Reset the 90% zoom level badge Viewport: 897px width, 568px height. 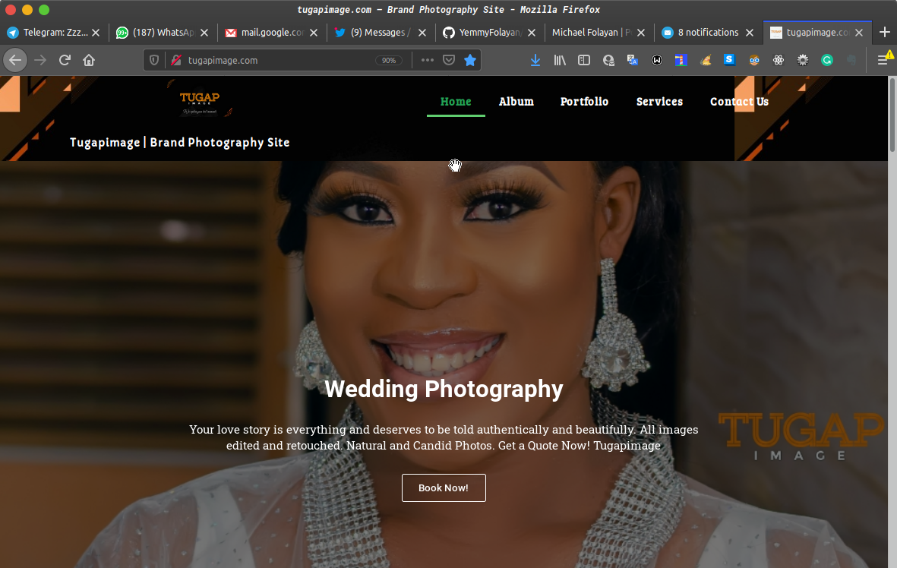(x=389, y=60)
